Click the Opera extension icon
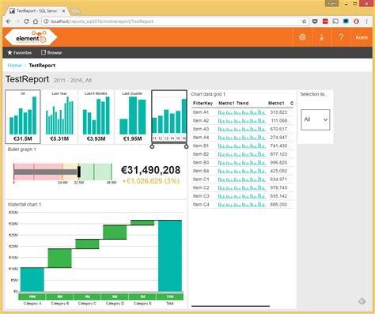This screenshot has width=375, height=314. point(356,21)
